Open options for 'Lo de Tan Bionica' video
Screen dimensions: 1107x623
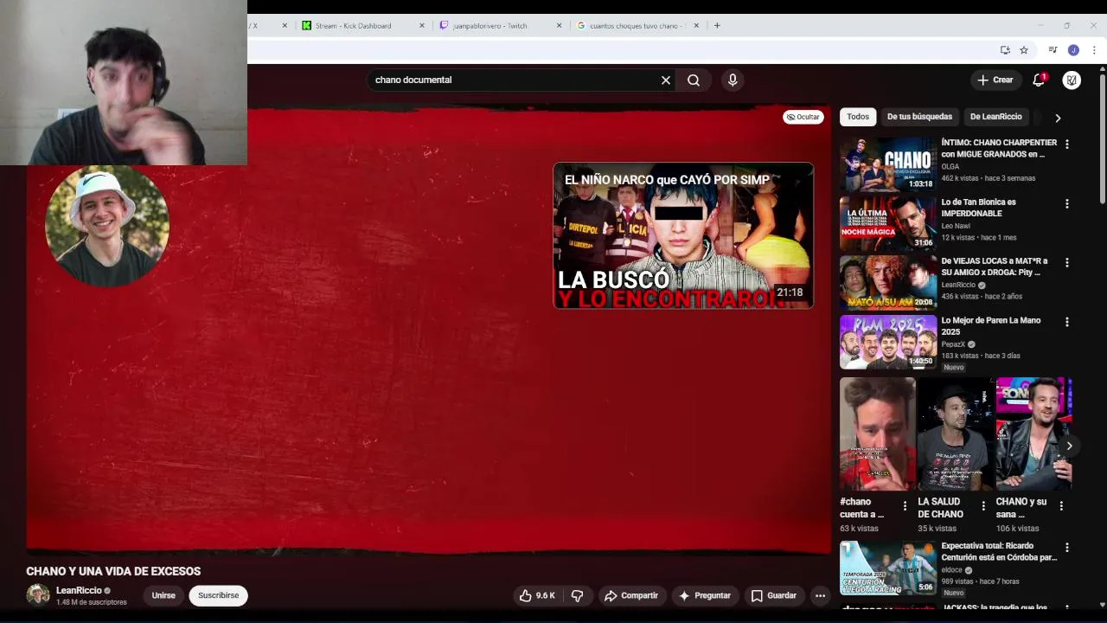click(x=1066, y=204)
